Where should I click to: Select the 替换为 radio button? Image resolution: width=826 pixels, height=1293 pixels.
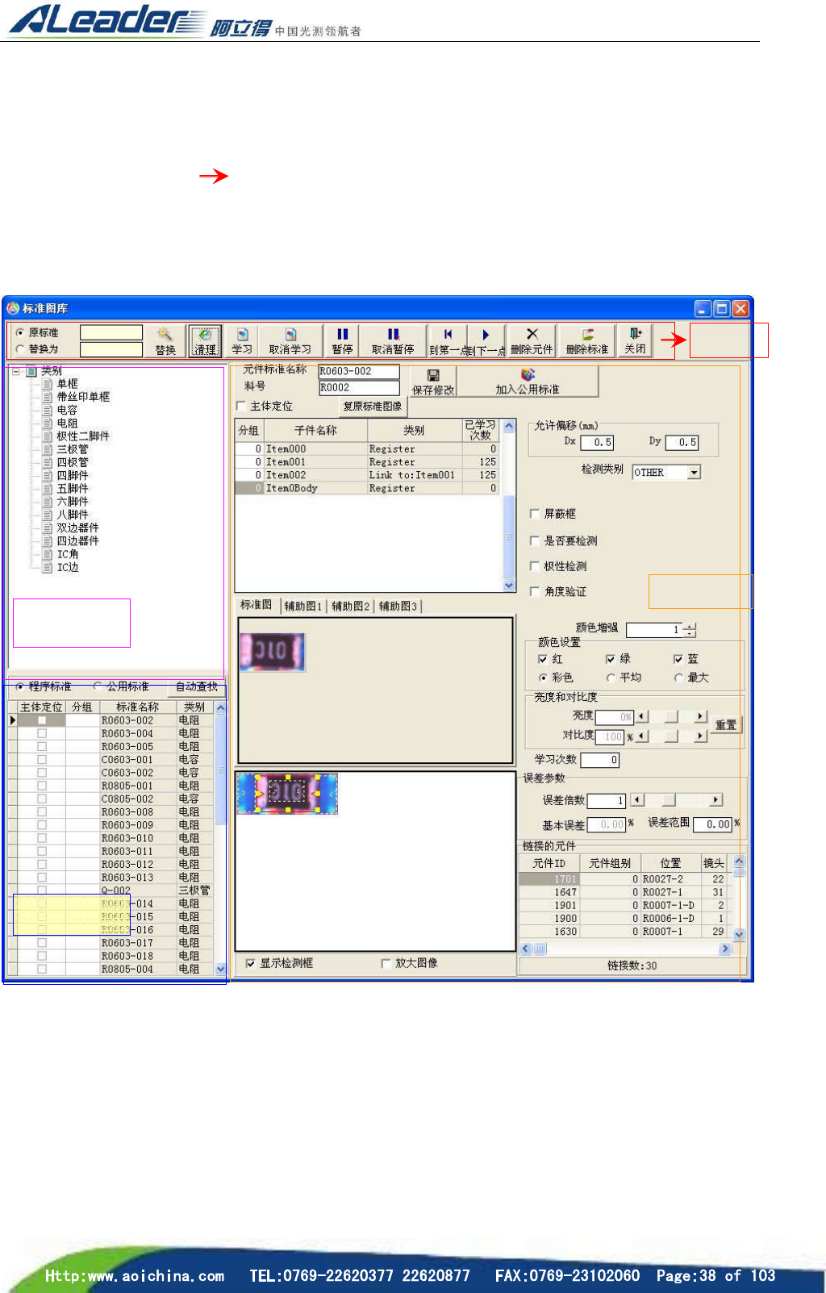pos(20,349)
